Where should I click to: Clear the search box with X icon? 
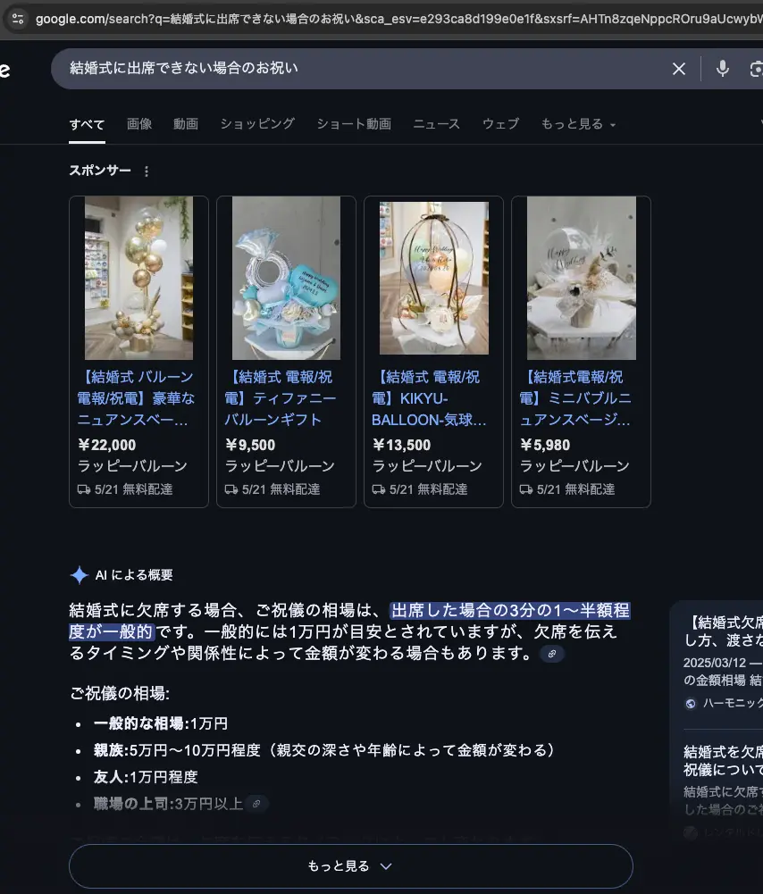pyautogui.click(x=679, y=69)
